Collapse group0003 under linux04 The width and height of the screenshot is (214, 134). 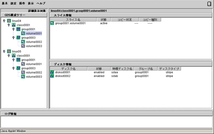pos(13,38)
